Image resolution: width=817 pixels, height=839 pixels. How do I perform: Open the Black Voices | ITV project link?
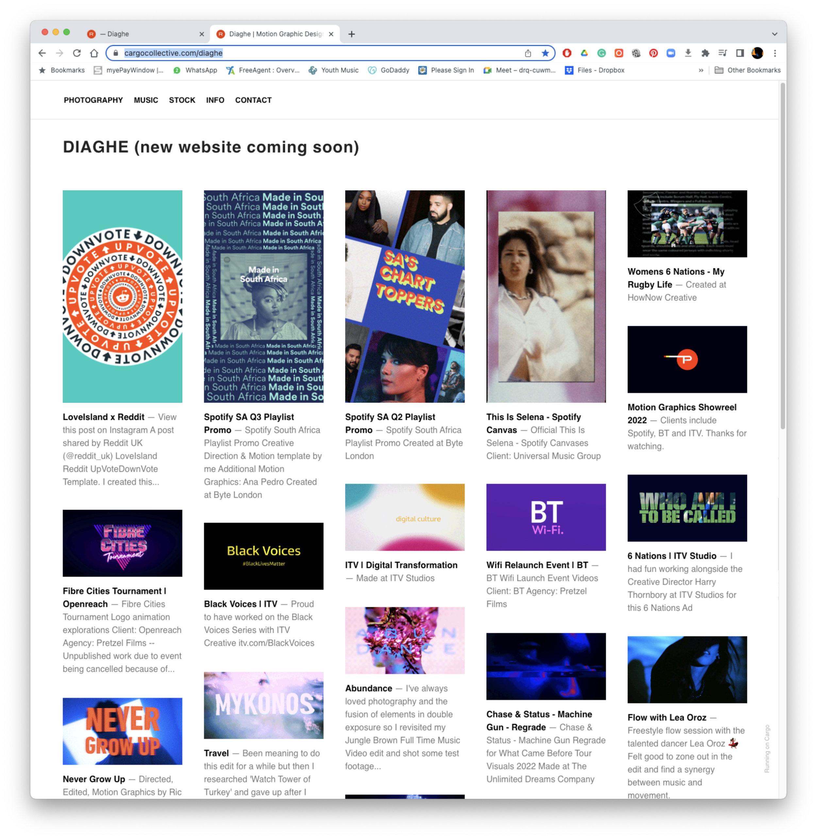[x=240, y=604]
